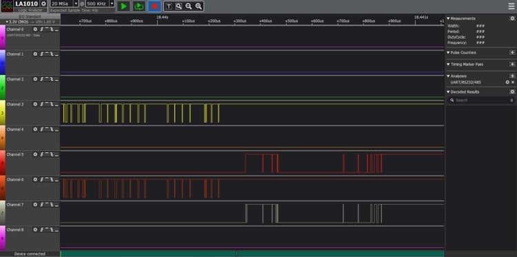Click the zoom-out magnifier icon
517x257 pixels.
(189, 6)
